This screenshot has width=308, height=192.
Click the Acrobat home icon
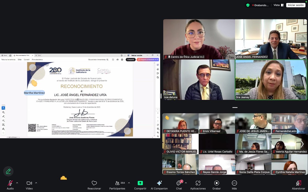tap(10, 55)
